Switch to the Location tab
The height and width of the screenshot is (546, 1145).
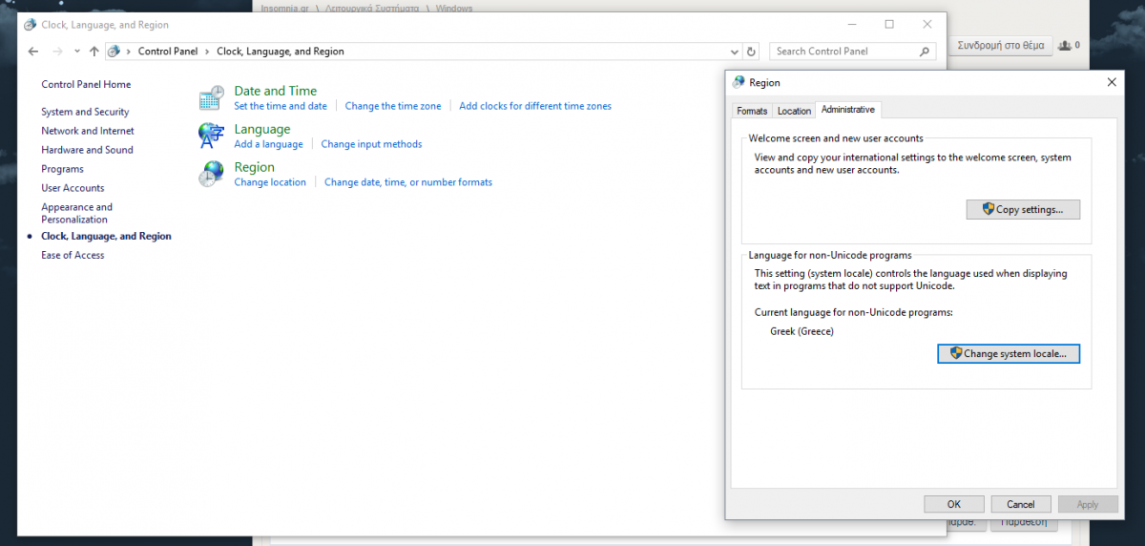[x=794, y=111]
